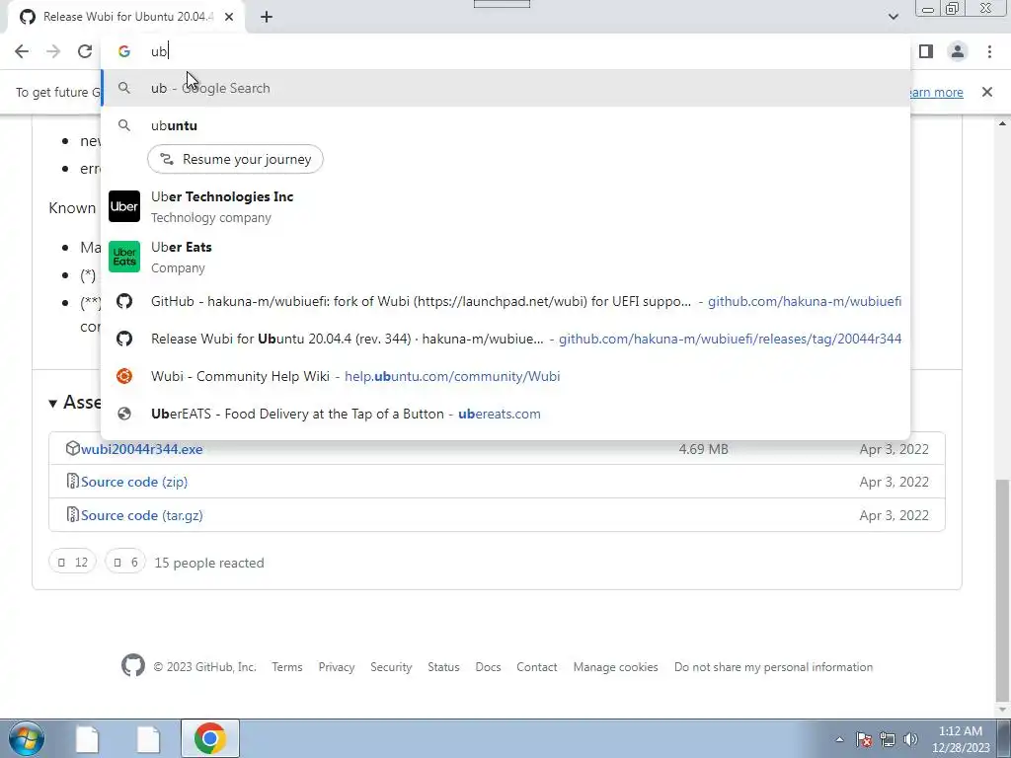1011x758 pixels.
Task: Click the Forward navigation arrow
Action: (53, 51)
